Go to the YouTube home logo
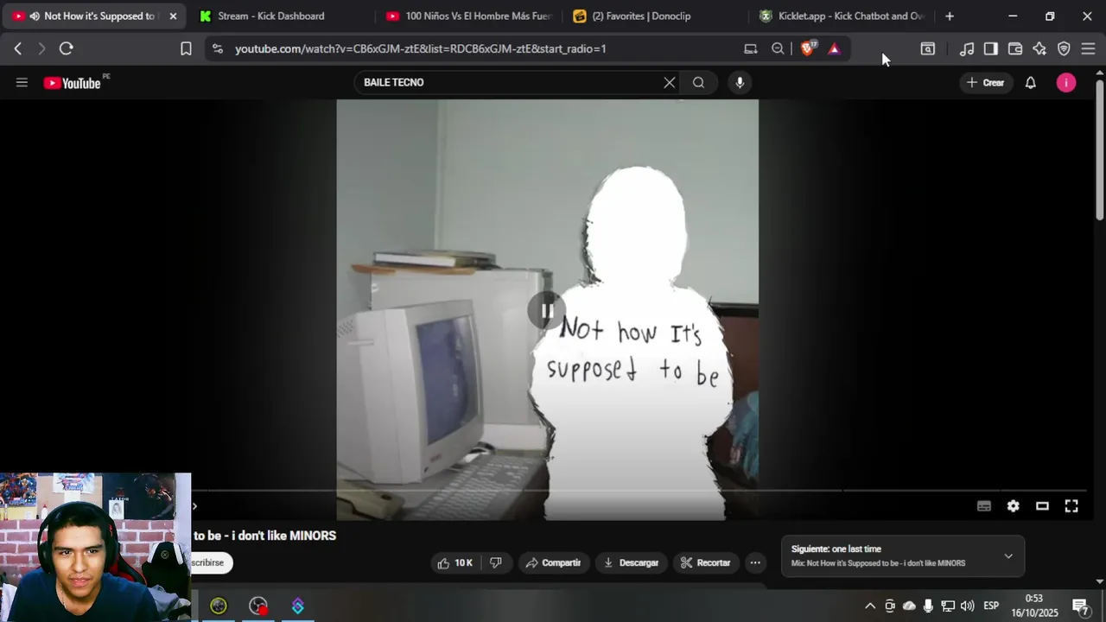1106x622 pixels. 73,83
